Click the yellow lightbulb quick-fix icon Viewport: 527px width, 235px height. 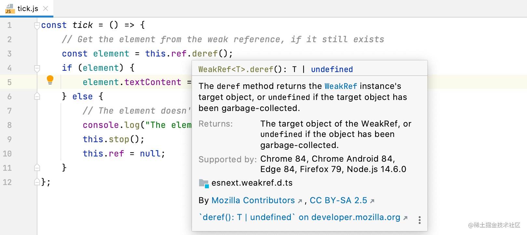[x=50, y=80]
